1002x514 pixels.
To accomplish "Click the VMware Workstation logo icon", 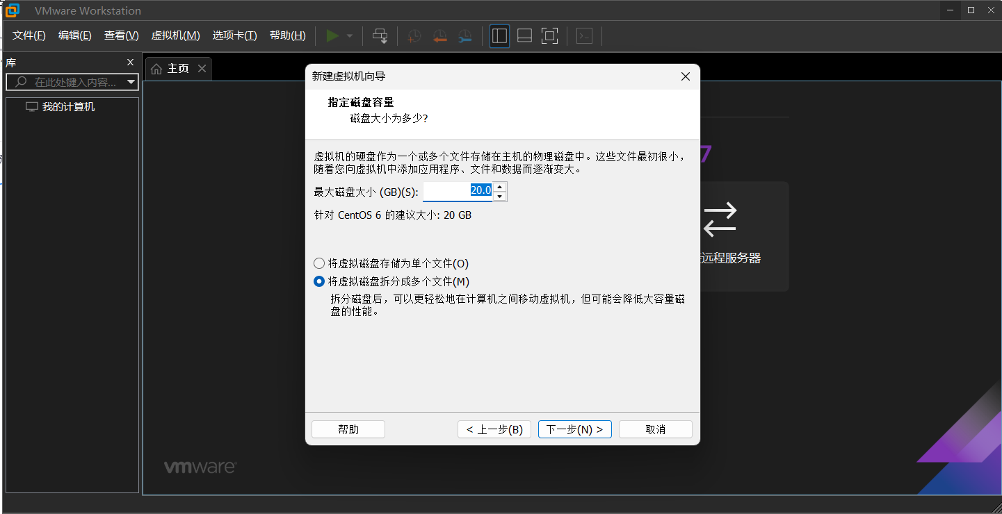I will [13, 10].
